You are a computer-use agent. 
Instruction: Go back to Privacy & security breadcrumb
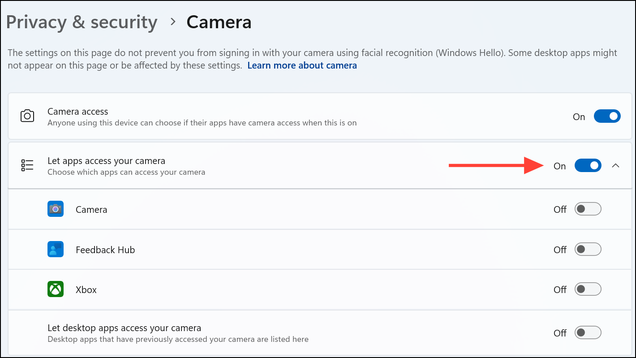(82, 22)
